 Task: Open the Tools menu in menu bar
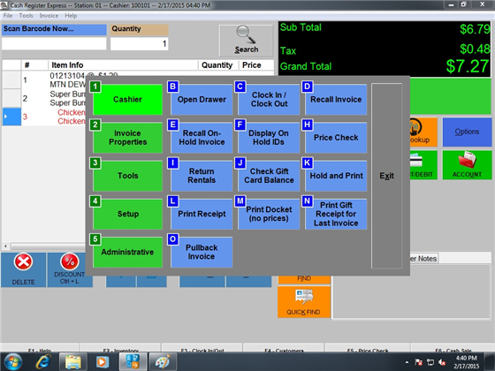[26, 16]
